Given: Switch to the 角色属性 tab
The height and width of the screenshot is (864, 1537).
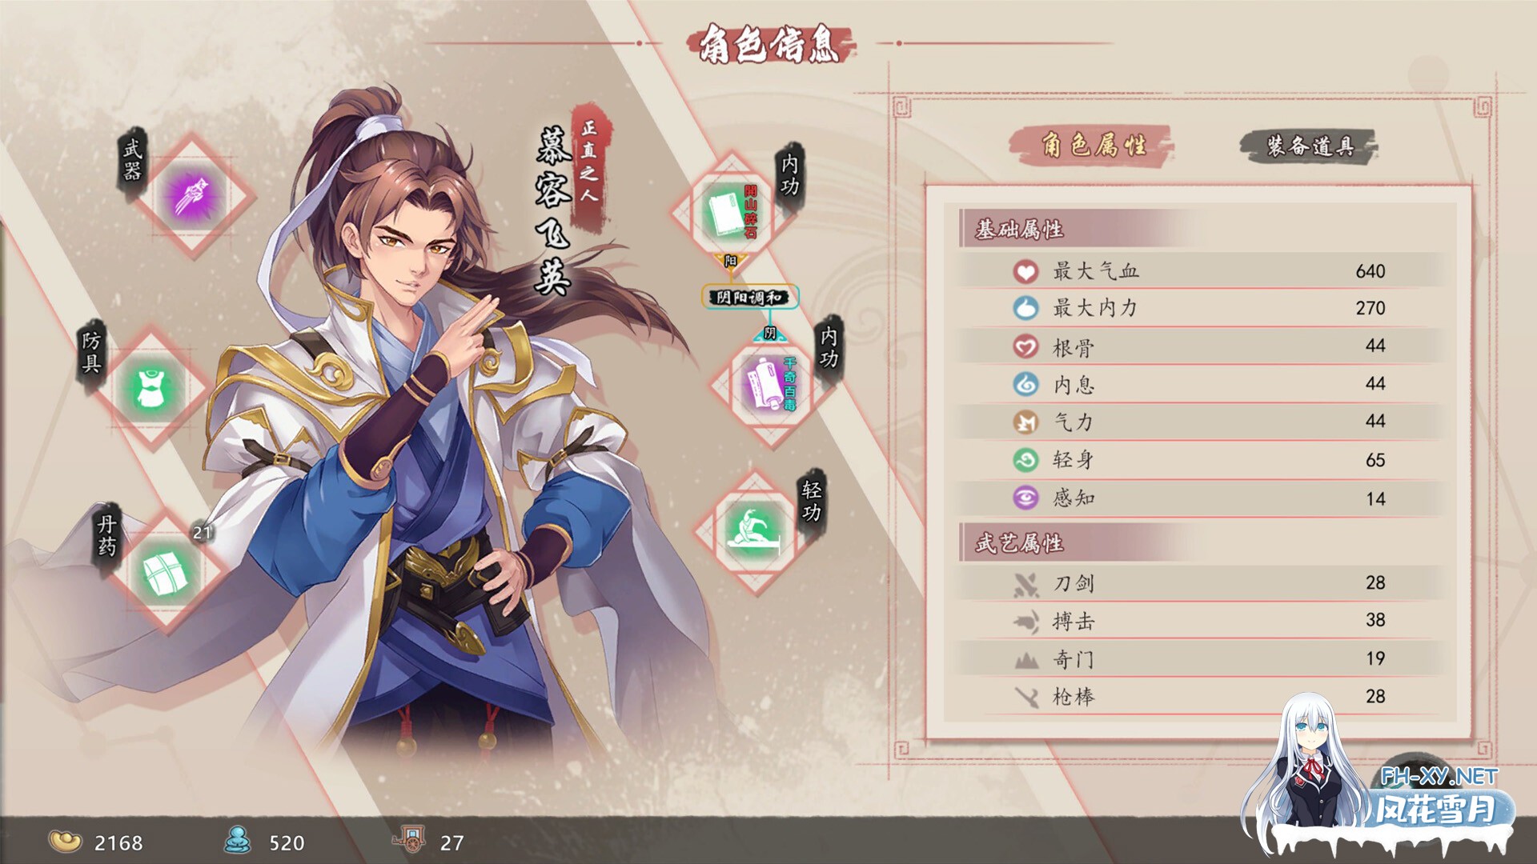Looking at the screenshot, I should click(1092, 146).
